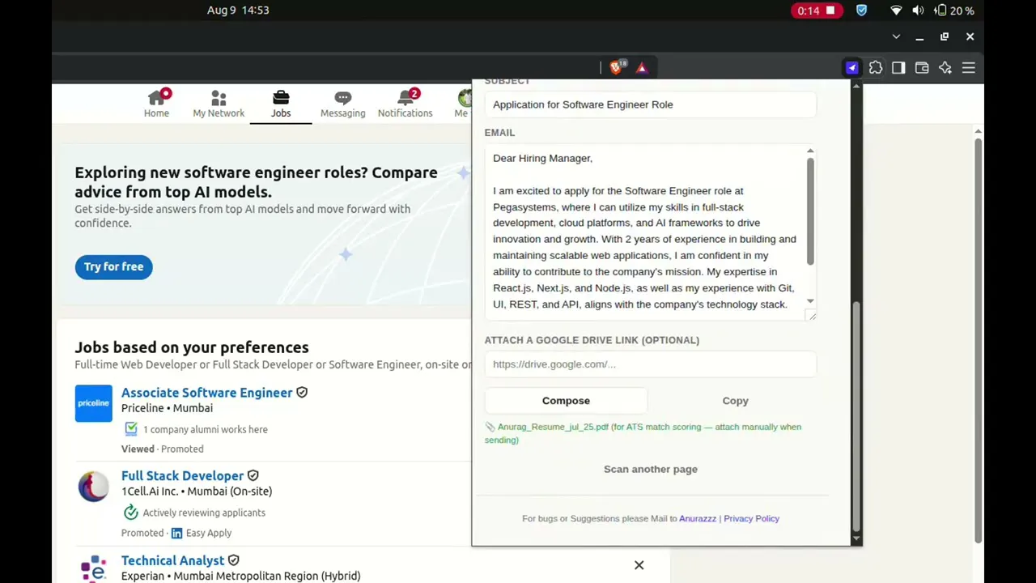The height and width of the screenshot is (583, 1036).
Task: Open the tab search dropdown arrow
Action: click(896, 36)
